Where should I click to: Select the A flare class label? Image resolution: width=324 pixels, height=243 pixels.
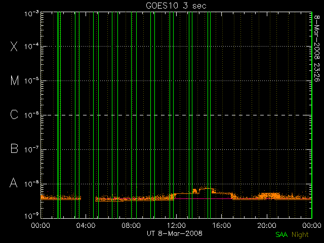point(14,183)
